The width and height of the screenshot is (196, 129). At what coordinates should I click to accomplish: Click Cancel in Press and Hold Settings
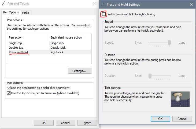coord(182,119)
